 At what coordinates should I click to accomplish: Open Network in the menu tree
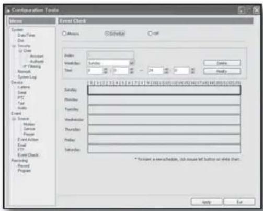point(24,72)
